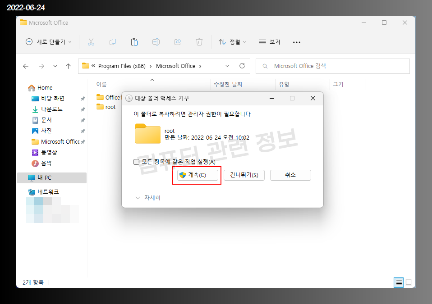
Task: Click the pin icon beside 다운로드
Action: tap(83, 109)
